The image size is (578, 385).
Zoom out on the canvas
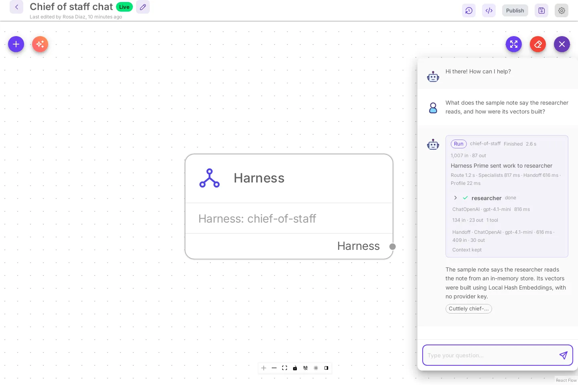pyautogui.click(x=274, y=368)
